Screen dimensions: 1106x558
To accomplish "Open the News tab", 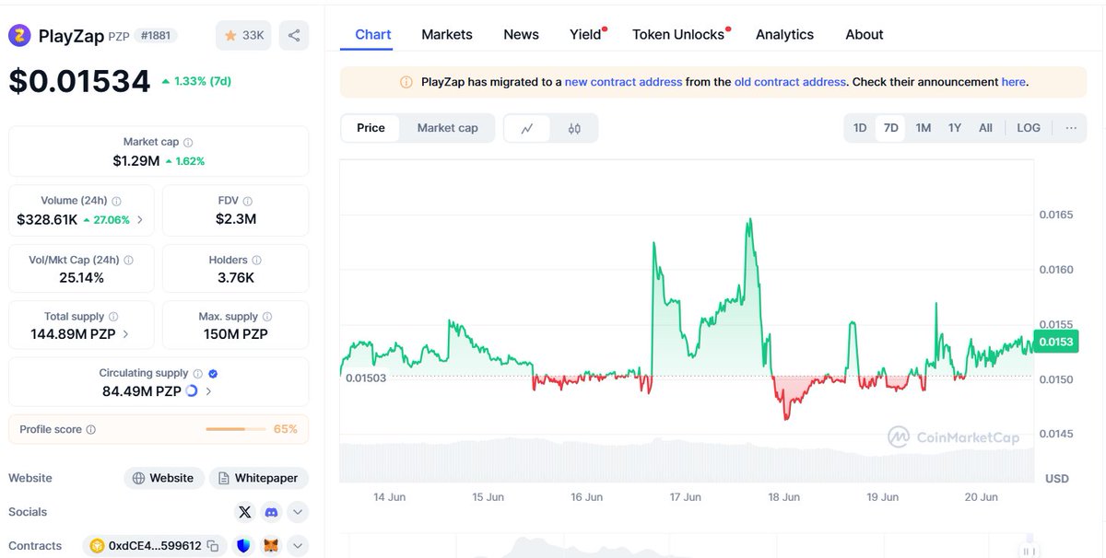I will point(521,34).
